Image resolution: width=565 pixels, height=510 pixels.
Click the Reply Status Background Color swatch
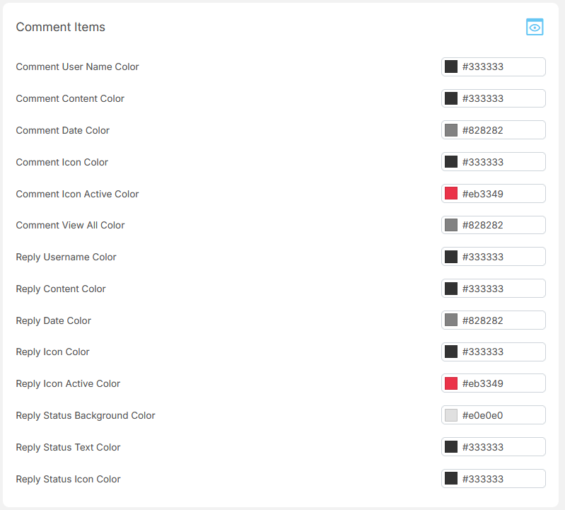(451, 415)
